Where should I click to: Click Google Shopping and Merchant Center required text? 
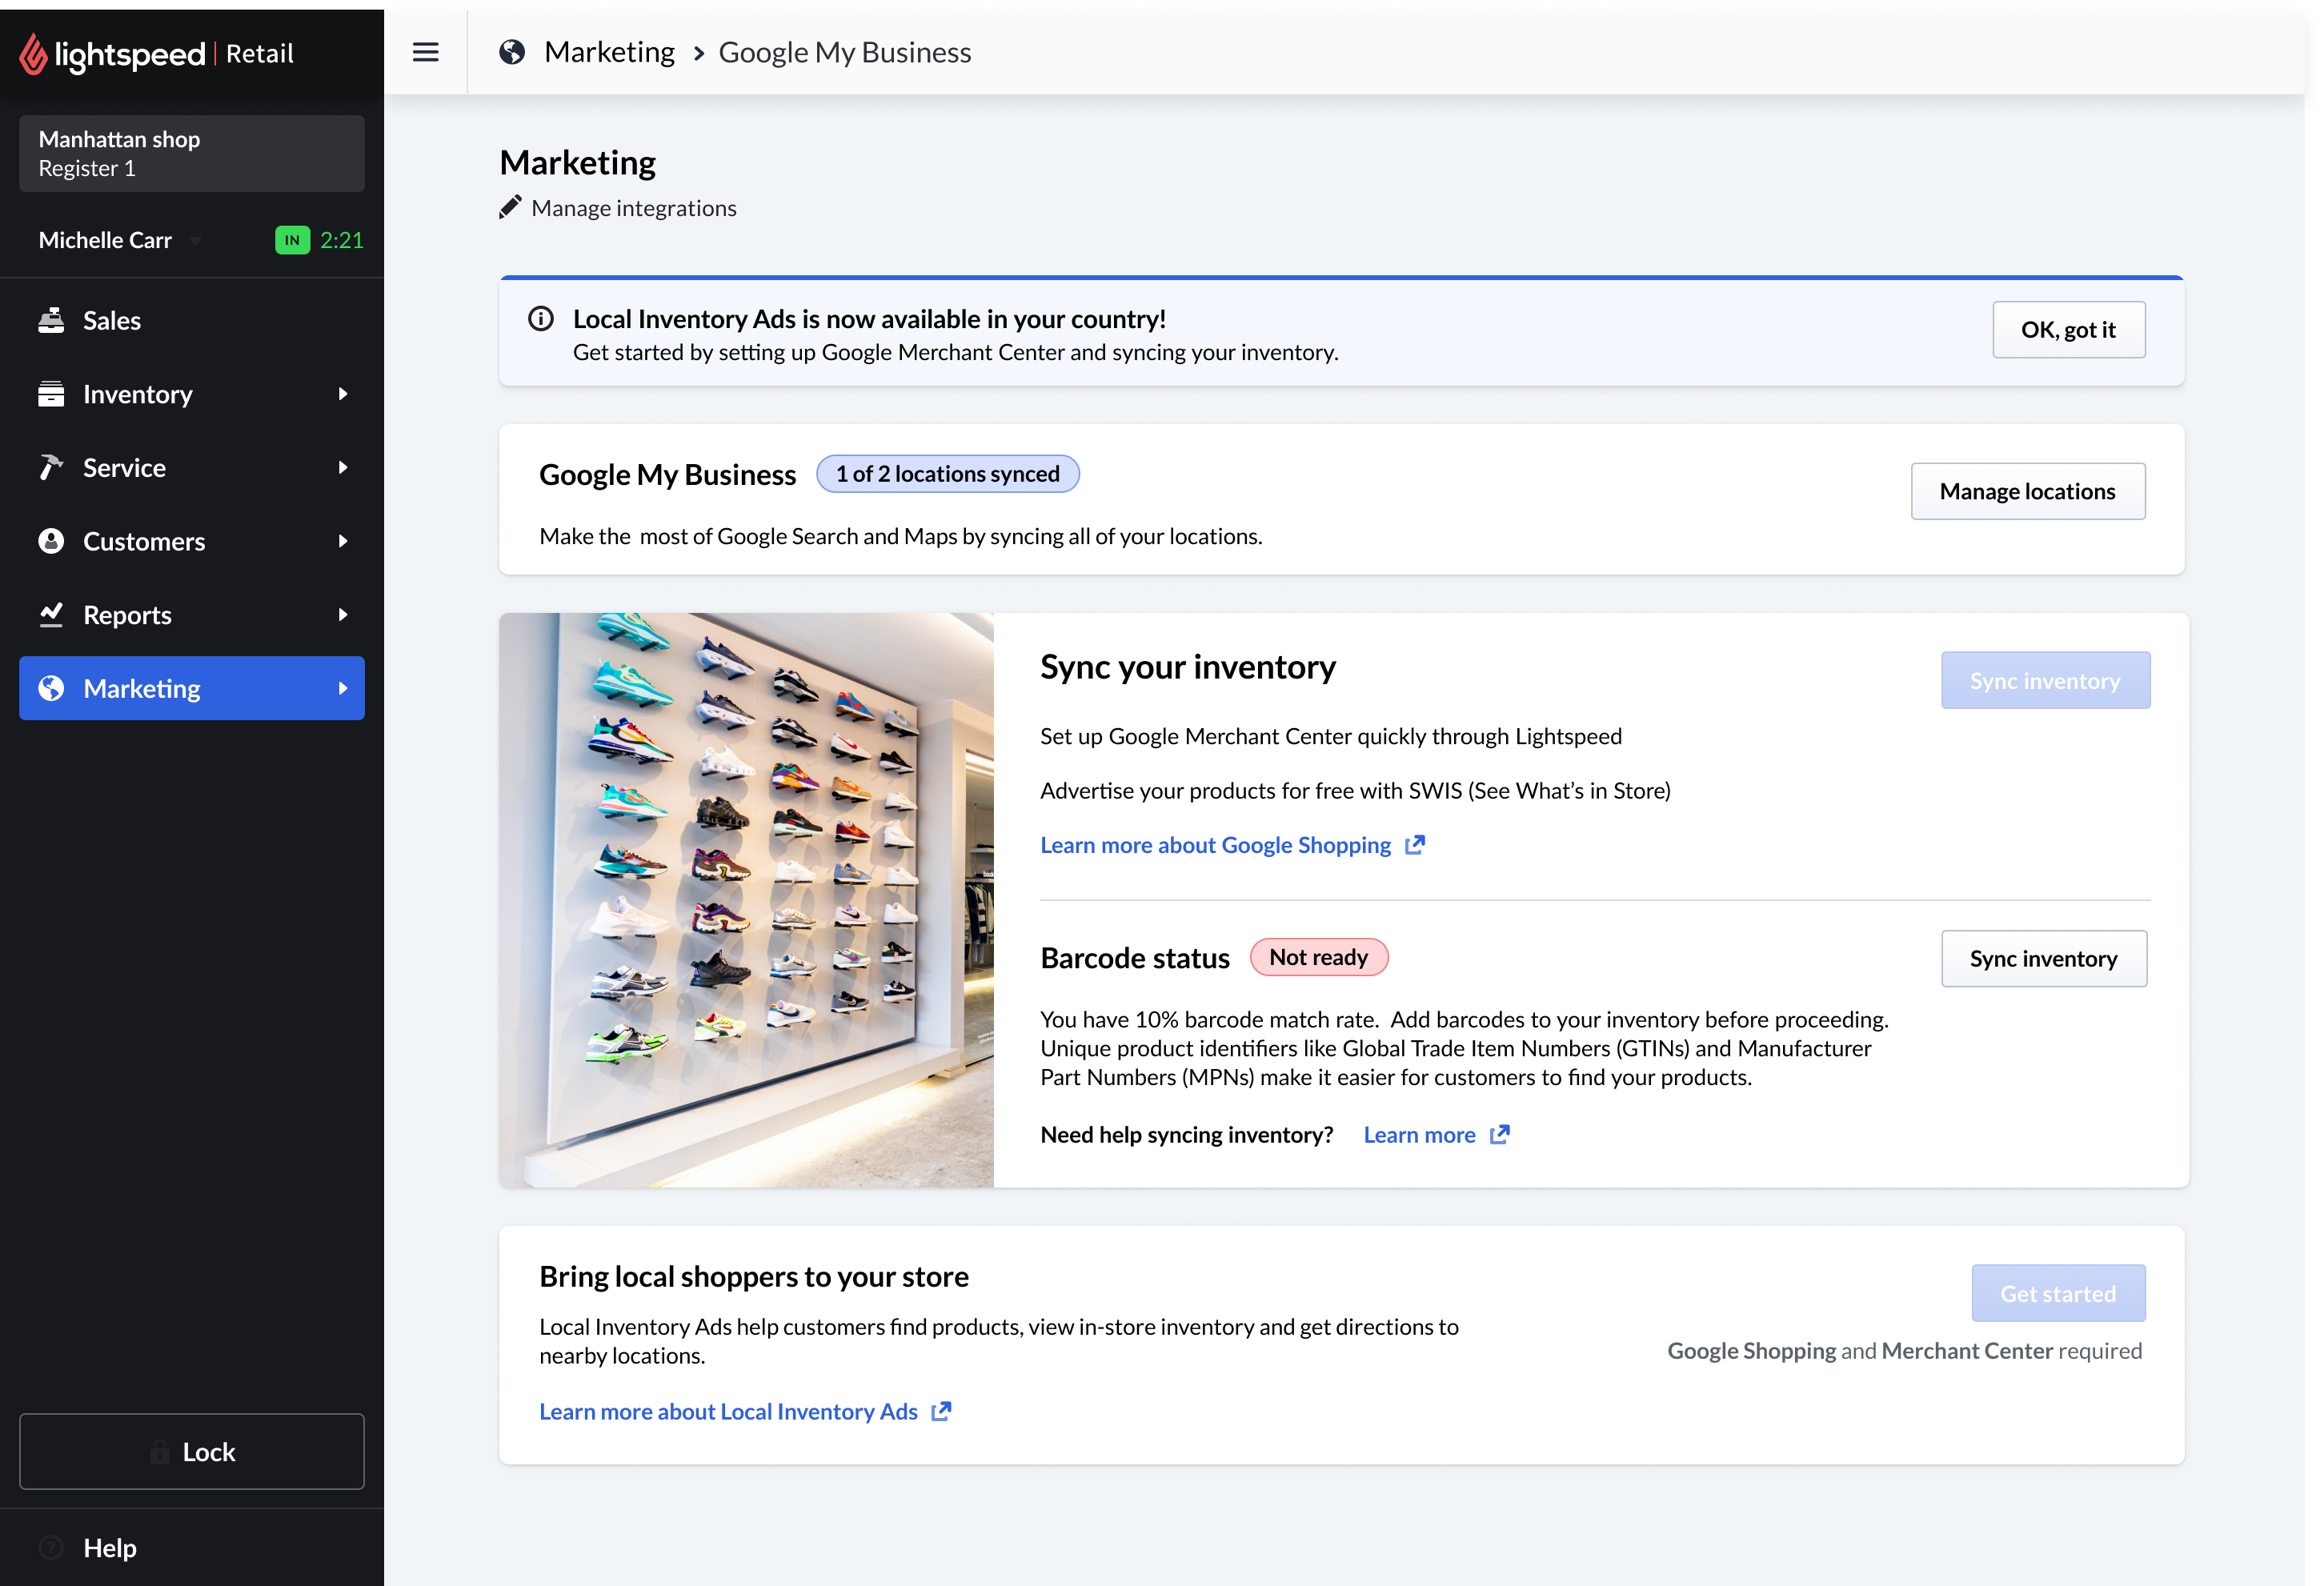[x=1904, y=1350]
